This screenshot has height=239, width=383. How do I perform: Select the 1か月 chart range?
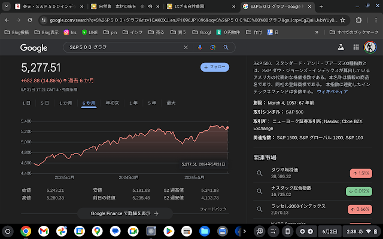(x=65, y=103)
